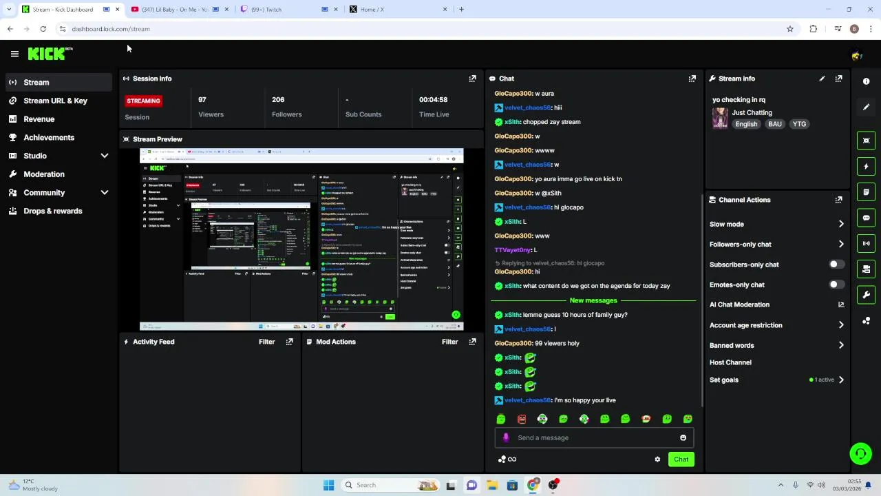The width and height of the screenshot is (881, 496).
Task: Click the chat panel scrollbar
Action: (x=701, y=300)
